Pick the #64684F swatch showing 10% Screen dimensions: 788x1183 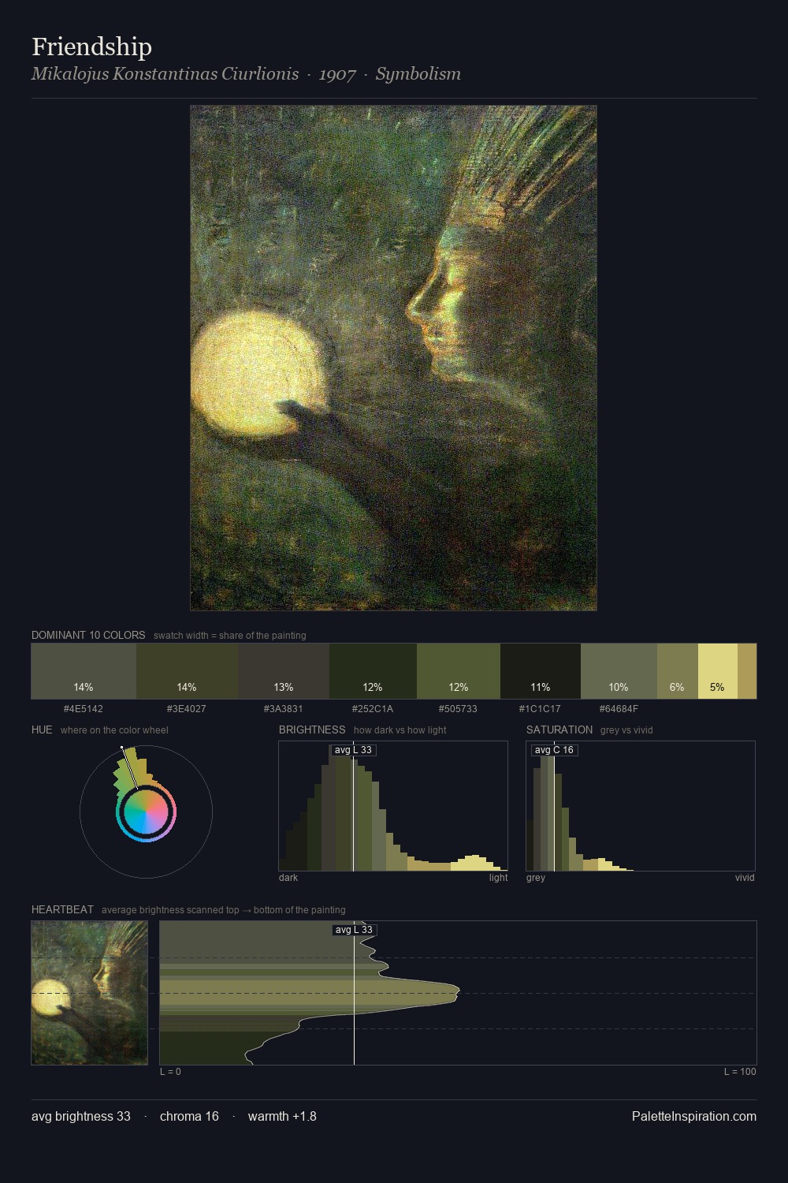(x=619, y=671)
